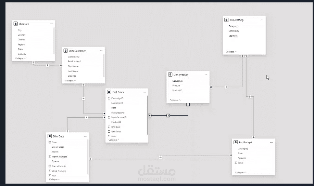
Task: Click sigma icon beside Unit Cost
Action: pos(109,127)
